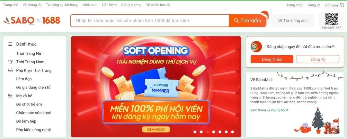Click the camera icon for image search
This screenshot has width=347, height=139.
280,21
